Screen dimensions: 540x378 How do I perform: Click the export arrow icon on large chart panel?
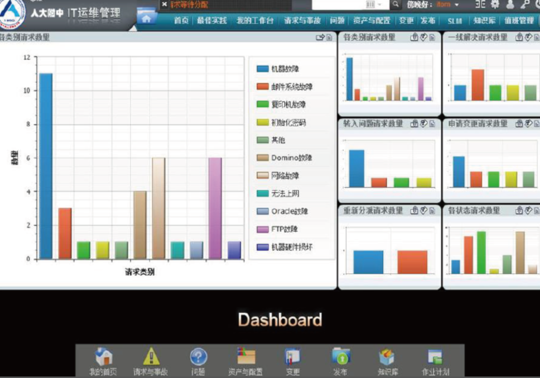[320, 37]
